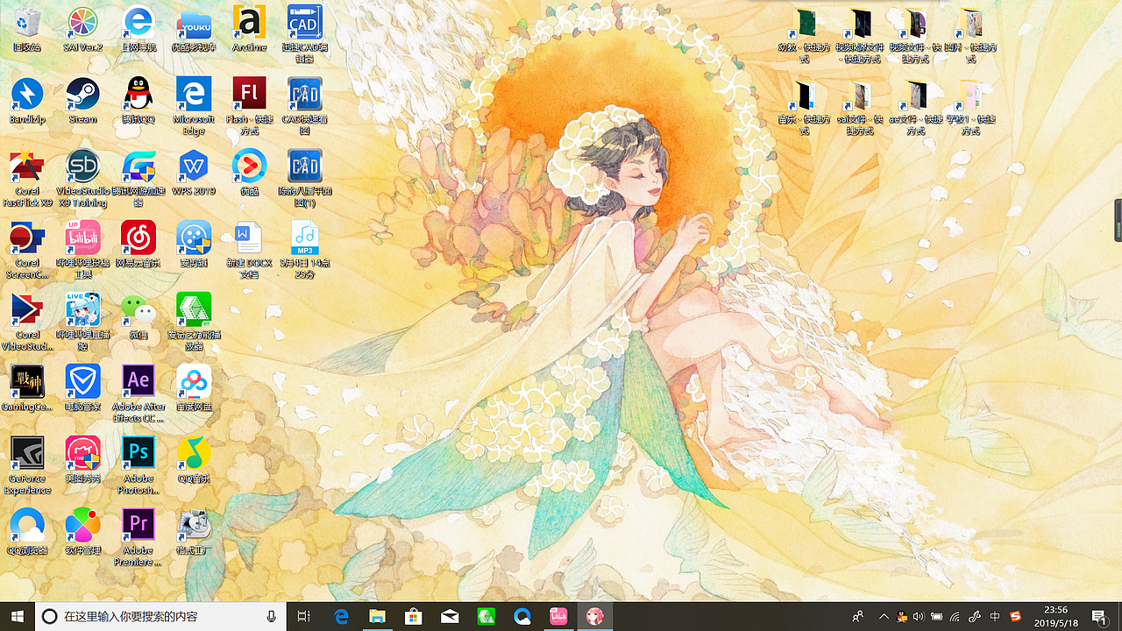Open WPS 2019 from the desktop
Image resolution: width=1122 pixels, height=631 pixels.
[194, 173]
